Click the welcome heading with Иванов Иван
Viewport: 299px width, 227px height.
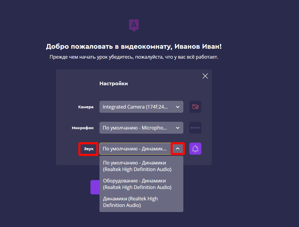[134, 46]
